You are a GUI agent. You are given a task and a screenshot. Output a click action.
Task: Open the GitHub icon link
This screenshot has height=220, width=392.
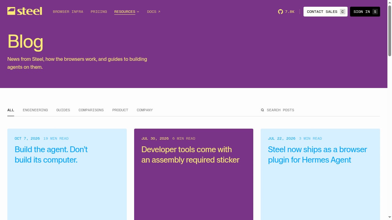tap(280, 12)
